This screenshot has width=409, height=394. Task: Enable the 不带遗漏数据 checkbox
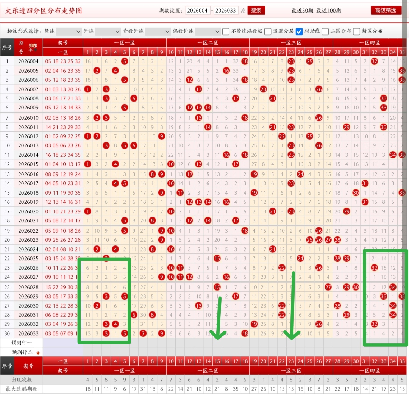pyautogui.click(x=226, y=31)
